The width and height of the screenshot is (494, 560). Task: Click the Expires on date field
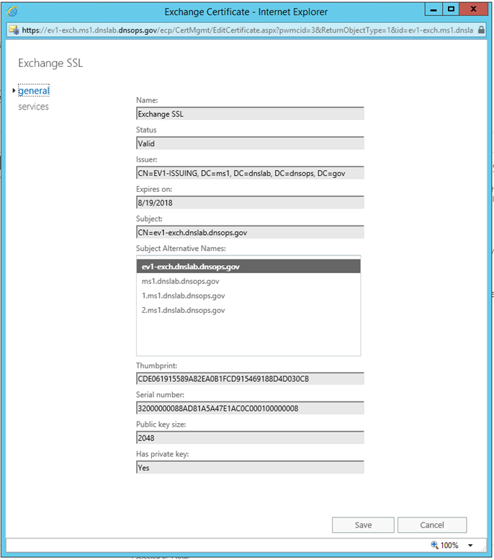point(250,203)
